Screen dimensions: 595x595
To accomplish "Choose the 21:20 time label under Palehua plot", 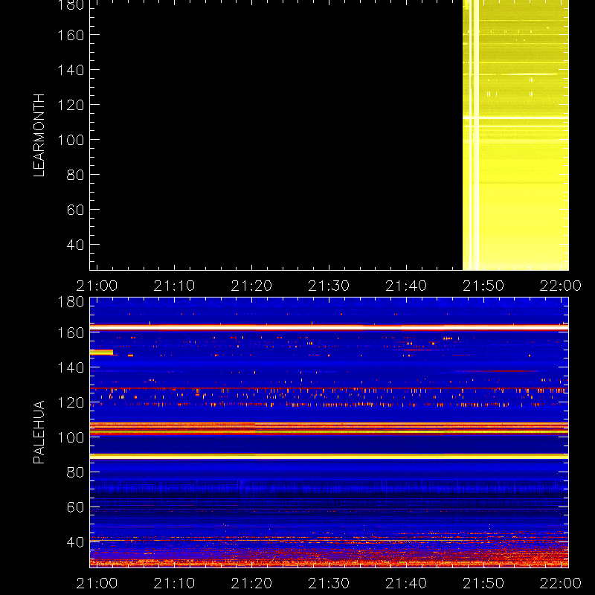I will coord(251,583).
